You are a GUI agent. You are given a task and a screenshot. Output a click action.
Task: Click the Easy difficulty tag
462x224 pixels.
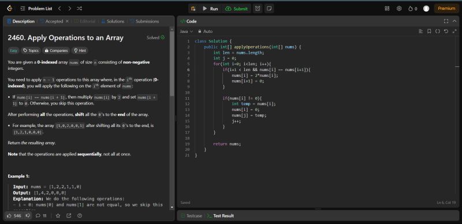13,50
